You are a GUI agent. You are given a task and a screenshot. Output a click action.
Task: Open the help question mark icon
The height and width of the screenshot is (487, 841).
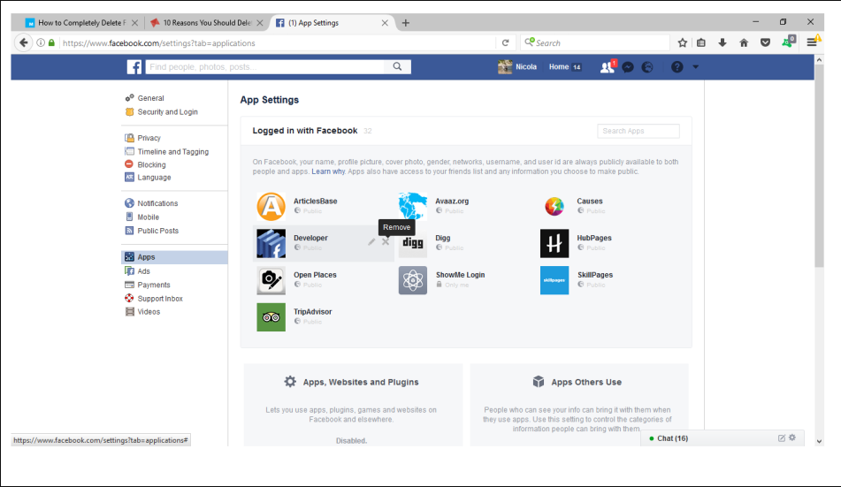[677, 67]
